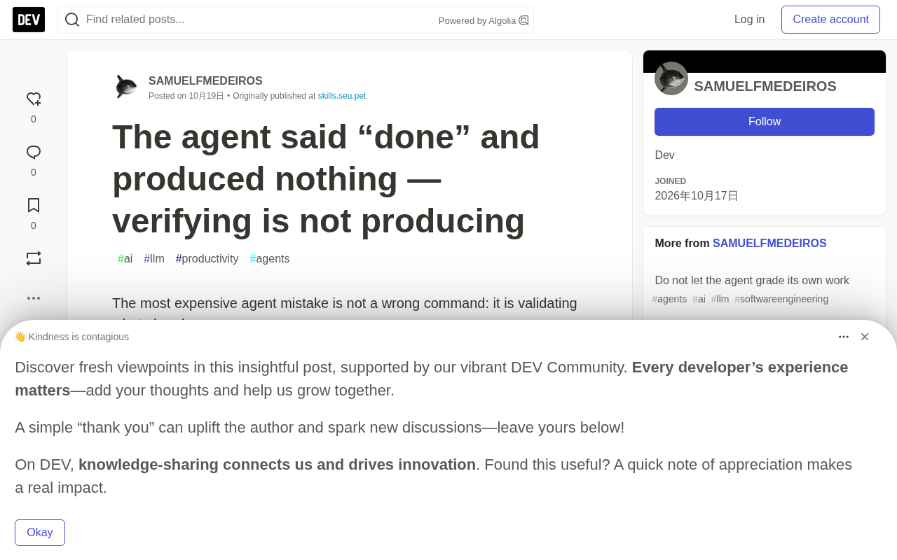
Task: Click the Create account button
Action: [x=830, y=20]
